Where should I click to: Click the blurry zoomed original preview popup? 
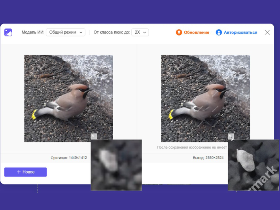[x=116, y=165]
